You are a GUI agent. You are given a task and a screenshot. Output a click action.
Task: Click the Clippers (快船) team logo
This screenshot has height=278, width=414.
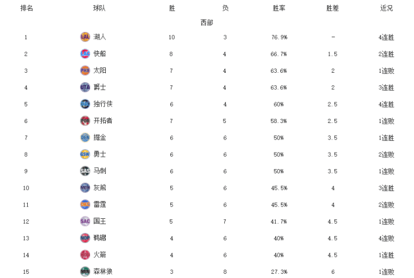[x=85, y=54]
